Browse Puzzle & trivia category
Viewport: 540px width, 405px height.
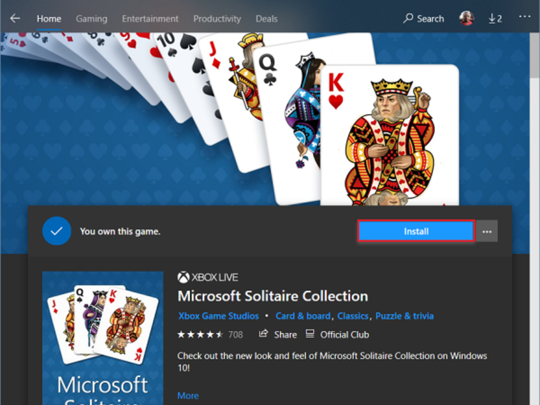405,316
